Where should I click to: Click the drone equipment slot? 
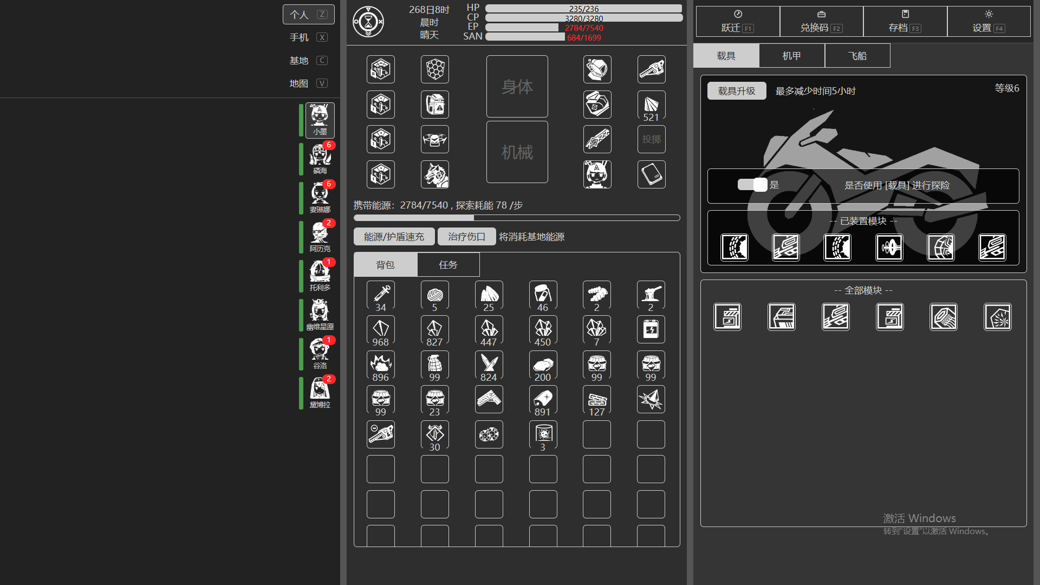[435, 139]
